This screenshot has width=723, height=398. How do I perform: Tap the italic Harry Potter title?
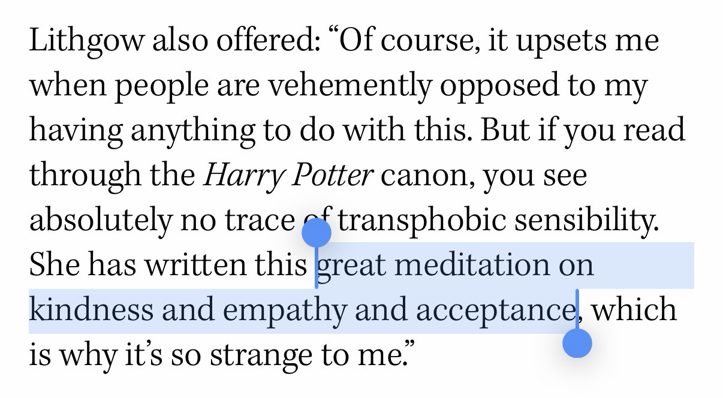point(288,176)
